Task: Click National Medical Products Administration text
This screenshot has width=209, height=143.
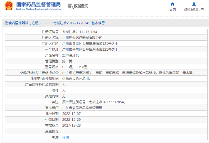Action: click(x=38, y=9)
